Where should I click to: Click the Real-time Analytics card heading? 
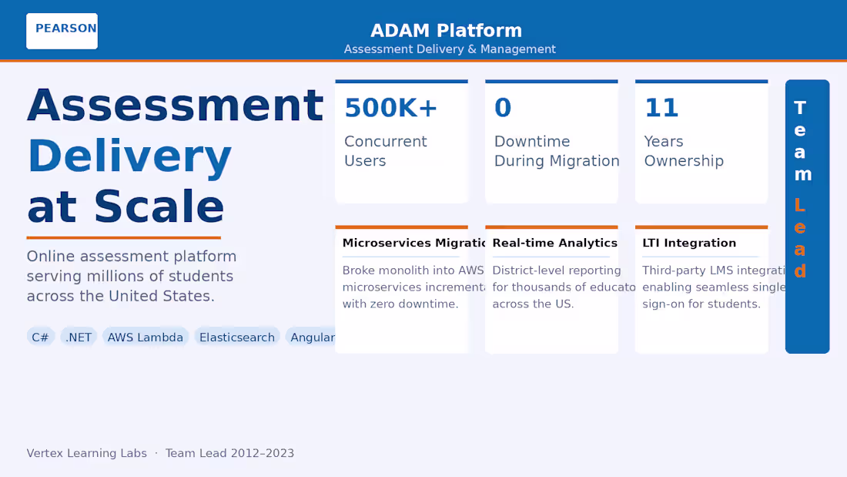[554, 243]
